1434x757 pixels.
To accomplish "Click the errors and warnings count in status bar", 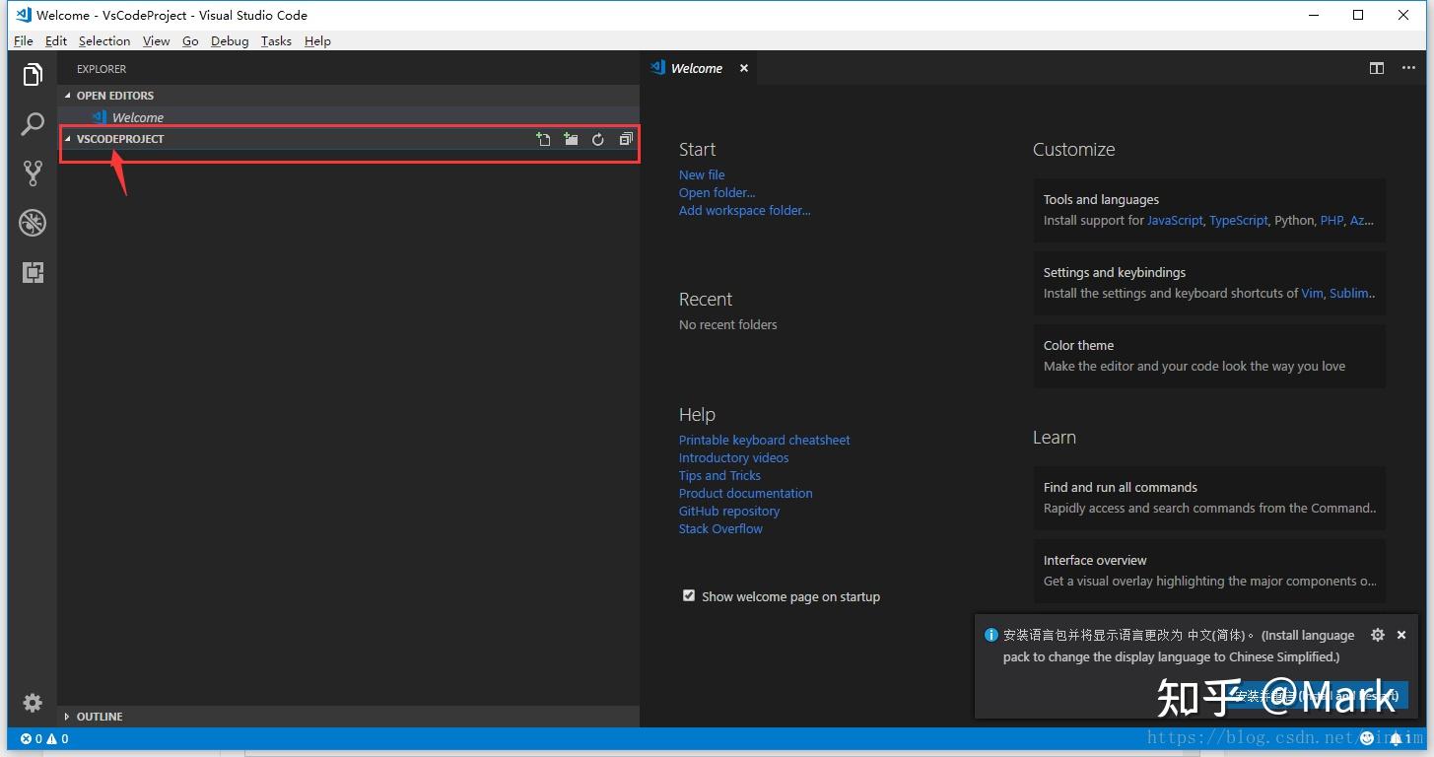I will coord(44,738).
